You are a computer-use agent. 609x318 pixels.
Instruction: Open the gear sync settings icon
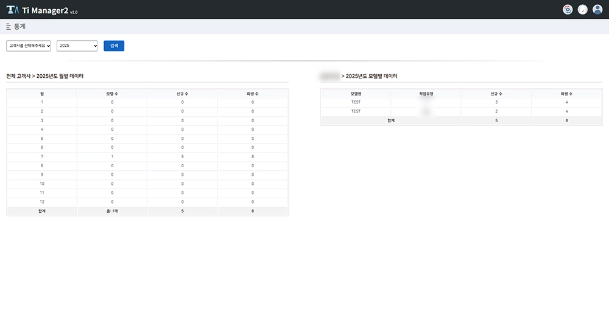point(568,10)
